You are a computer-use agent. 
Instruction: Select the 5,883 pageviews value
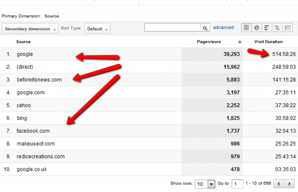233,80
